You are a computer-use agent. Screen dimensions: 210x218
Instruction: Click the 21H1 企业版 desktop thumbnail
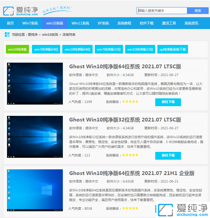[x=35, y=190]
